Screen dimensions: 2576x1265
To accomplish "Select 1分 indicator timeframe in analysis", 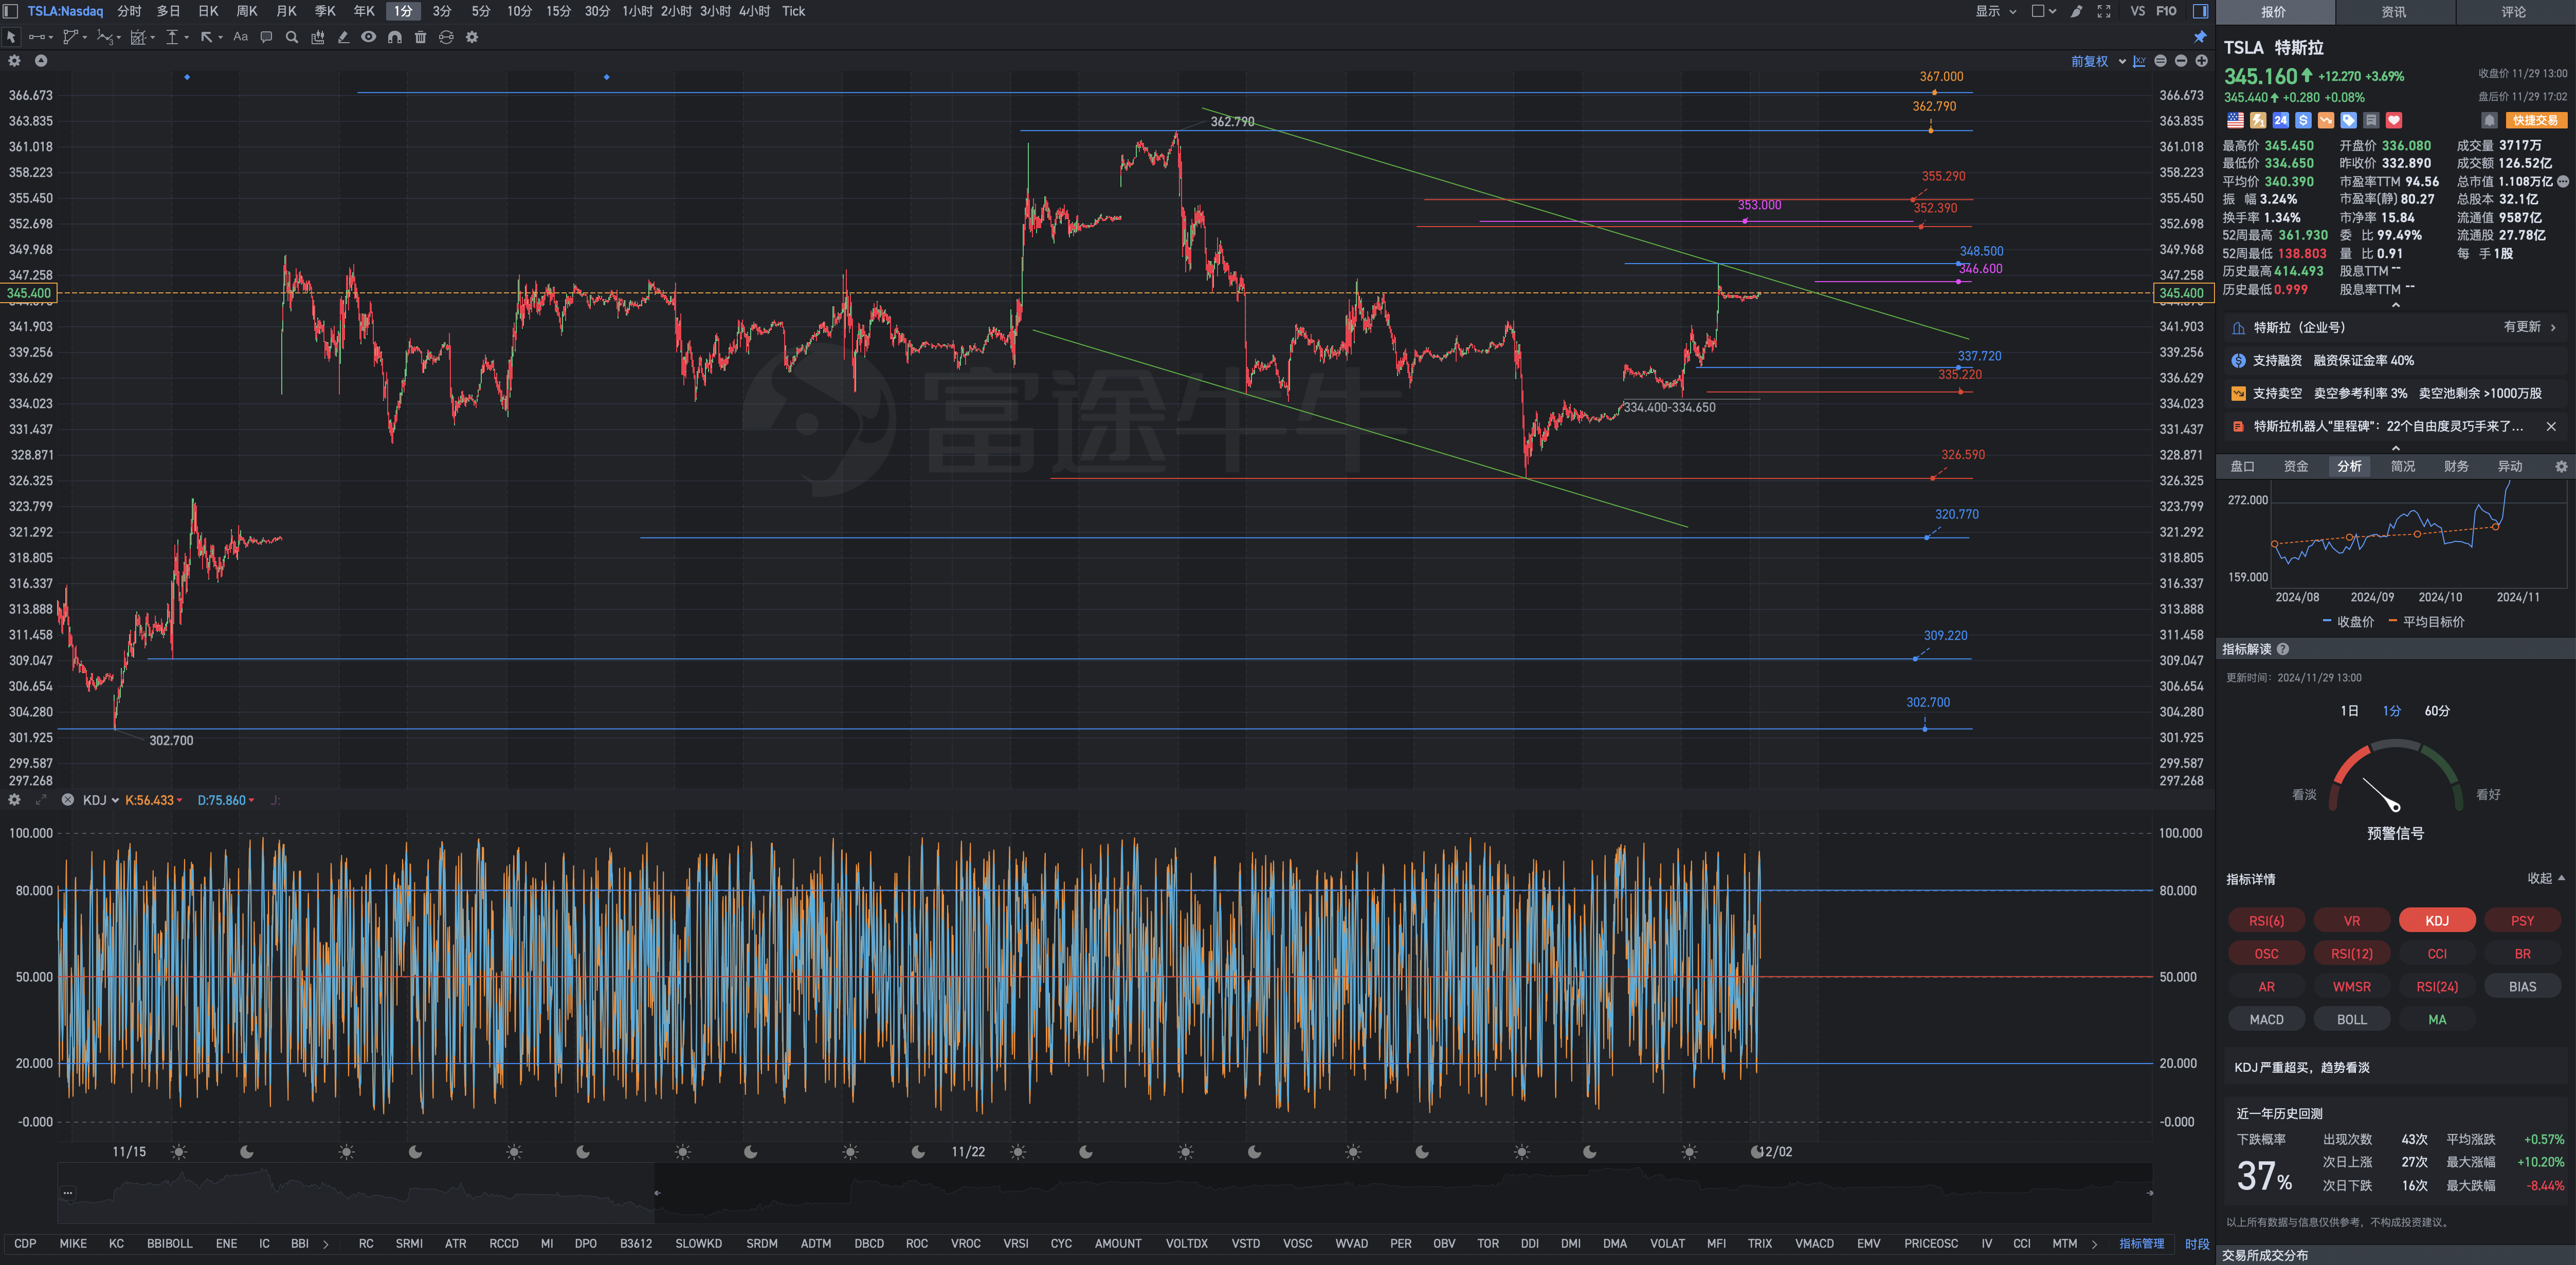I will [x=2392, y=712].
